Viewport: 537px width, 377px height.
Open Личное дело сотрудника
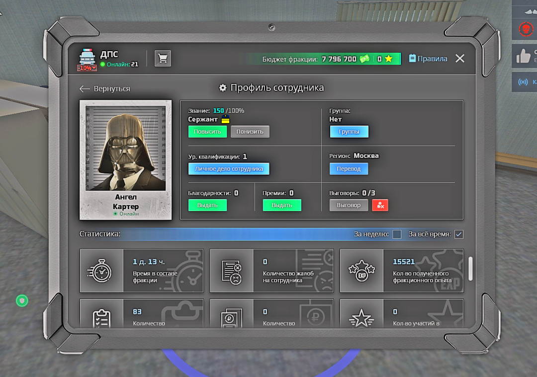pyautogui.click(x=229, y=169)
